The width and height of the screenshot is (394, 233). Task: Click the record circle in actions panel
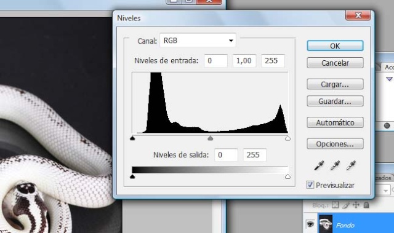(387, 125)
